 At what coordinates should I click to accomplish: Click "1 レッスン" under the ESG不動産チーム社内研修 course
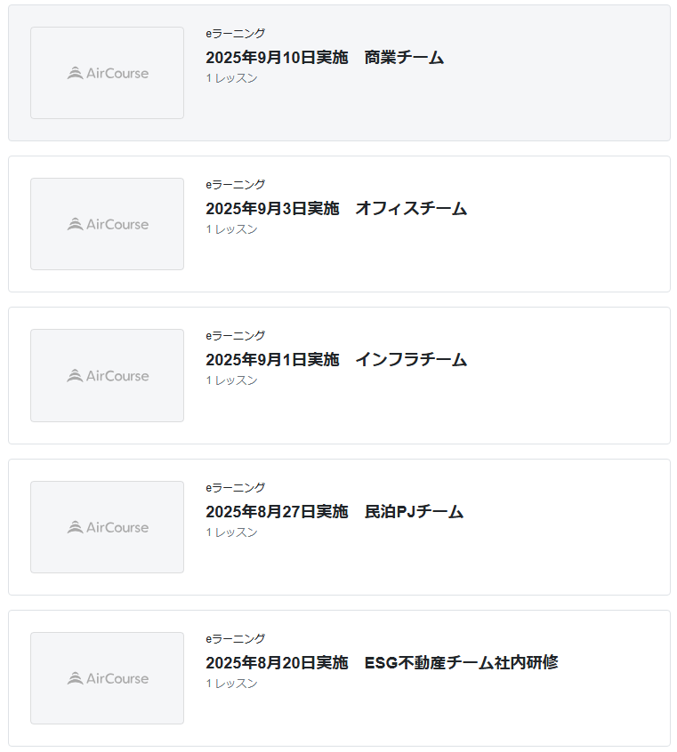click(231, 684)
